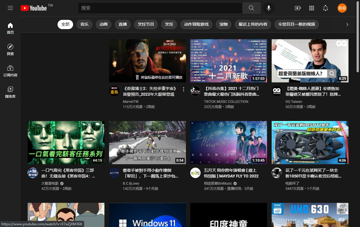Select the 全部 tab in the filter bar
Viewport: 360px width, 227px height.
point(65,24)
